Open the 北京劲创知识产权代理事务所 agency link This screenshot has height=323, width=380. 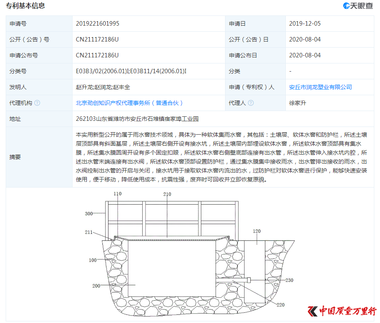click(129, 103)
